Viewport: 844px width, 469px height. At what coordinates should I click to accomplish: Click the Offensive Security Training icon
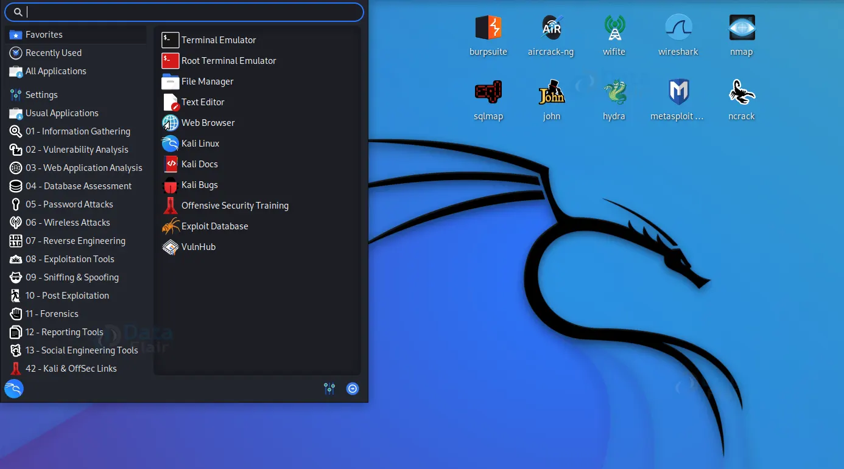[170, 206]
